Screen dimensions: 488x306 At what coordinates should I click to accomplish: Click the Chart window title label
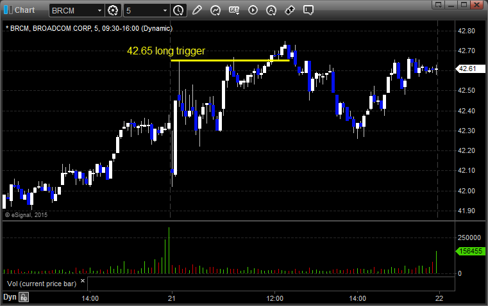[x=24, y=10]
